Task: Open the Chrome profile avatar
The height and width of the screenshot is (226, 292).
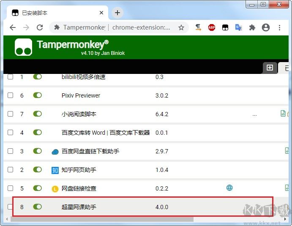Action: point(266,27)
